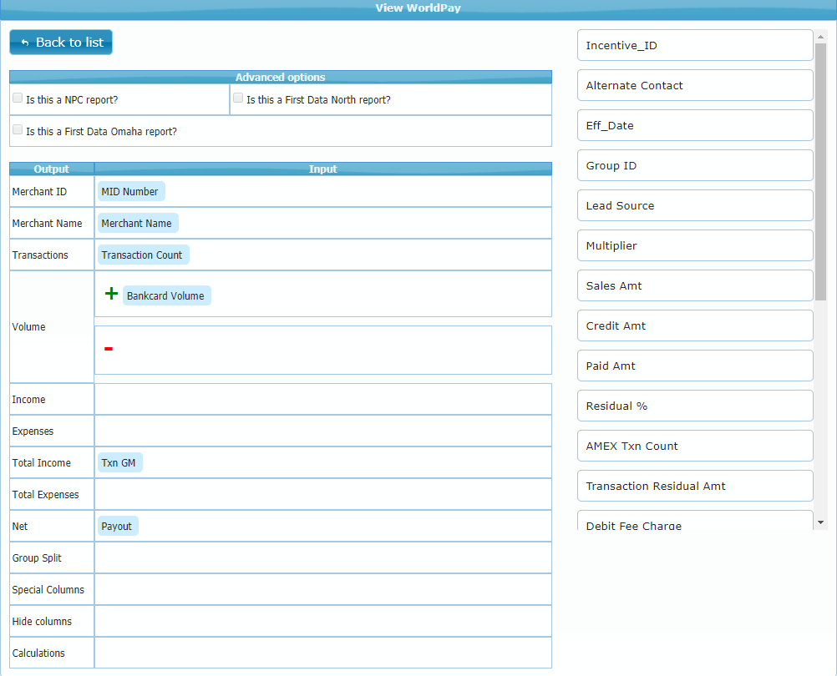The height and width of the screenshot is (676, 837).
Task: Click the scroll down arrow of field list
Action: (820, 522)
